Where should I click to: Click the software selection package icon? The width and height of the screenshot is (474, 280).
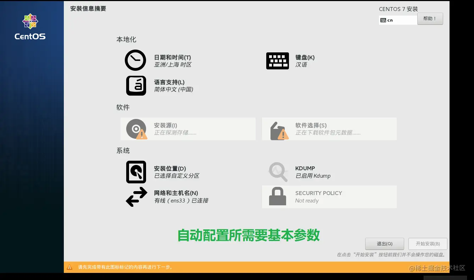[279, 131]
